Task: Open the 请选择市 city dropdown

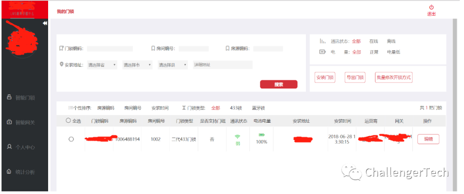Action: click(137, 65)
